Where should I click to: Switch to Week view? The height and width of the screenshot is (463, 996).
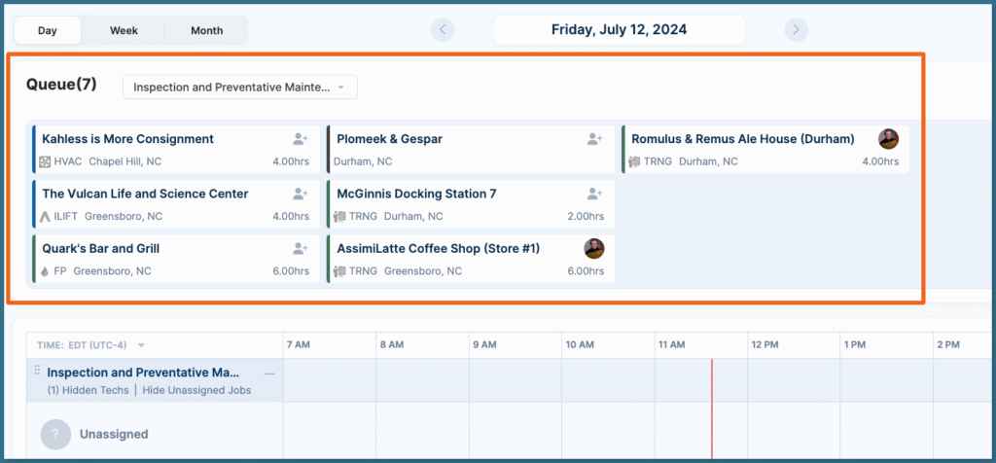pos(124,30)
